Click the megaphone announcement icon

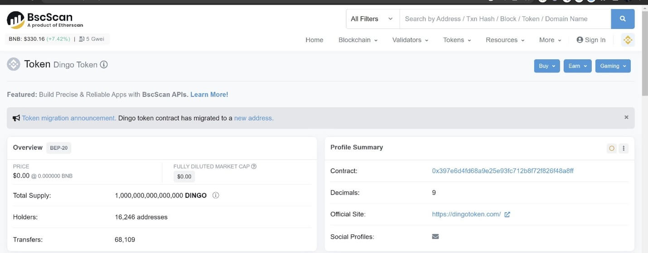(x=16, y=118)
